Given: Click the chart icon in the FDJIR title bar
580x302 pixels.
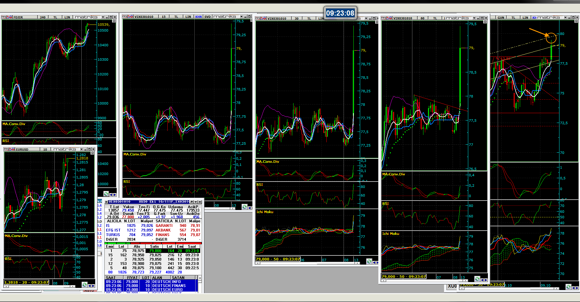Looking at the screenshot, I should (x=10, y=17).
